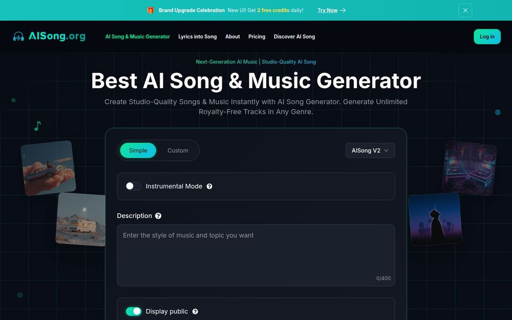Go to the Pricing page
The height and width of the screenshot is (320, 512).
tap(257, 36)
